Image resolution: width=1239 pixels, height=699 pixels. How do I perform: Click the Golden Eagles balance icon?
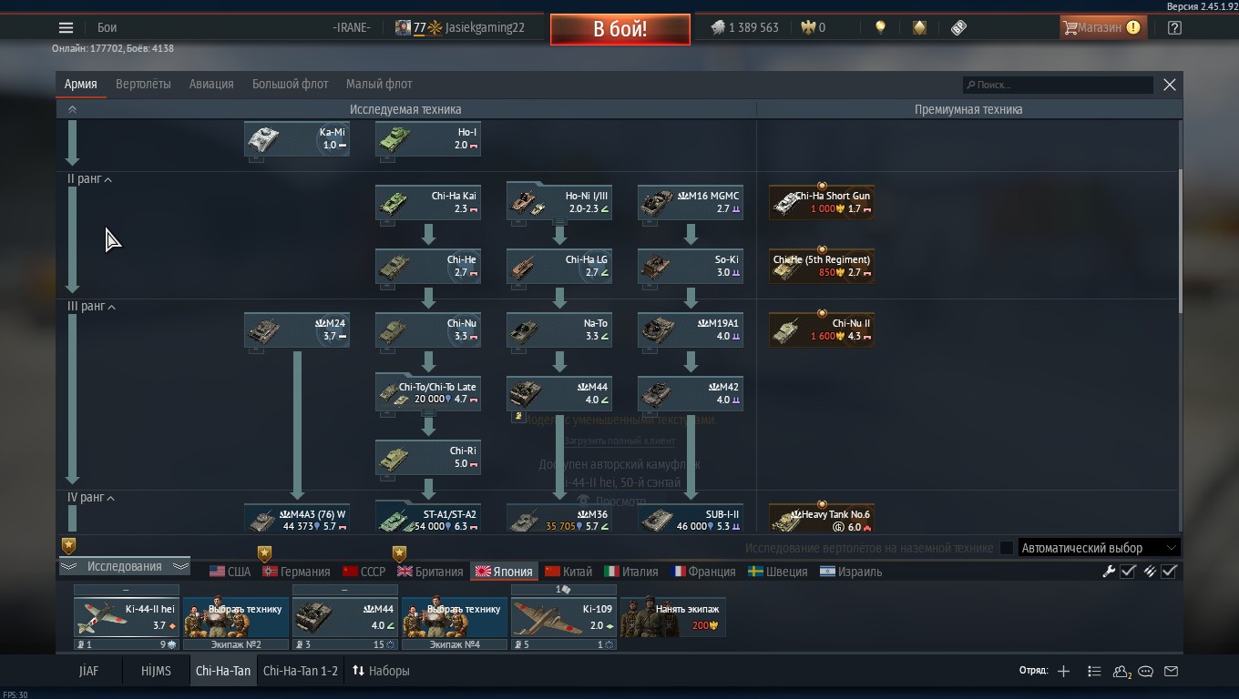[x=807, y=27]
